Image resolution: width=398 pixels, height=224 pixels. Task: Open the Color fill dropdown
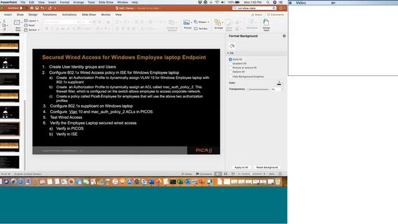pos(279,83)
